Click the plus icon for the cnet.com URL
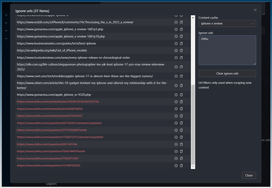Image resolution: width=272 pixels, height=188 pixels. [x=176, y=76]
